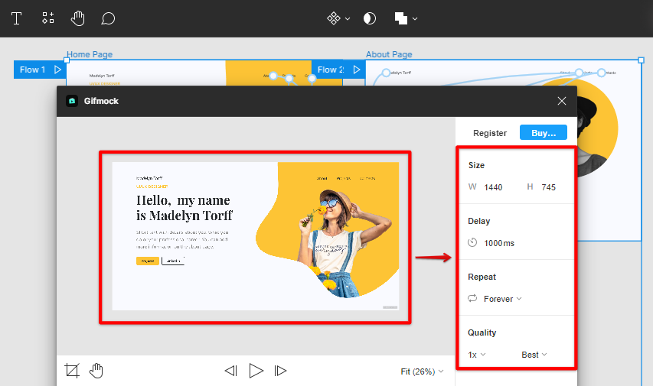Select the Comment tool

108,18
